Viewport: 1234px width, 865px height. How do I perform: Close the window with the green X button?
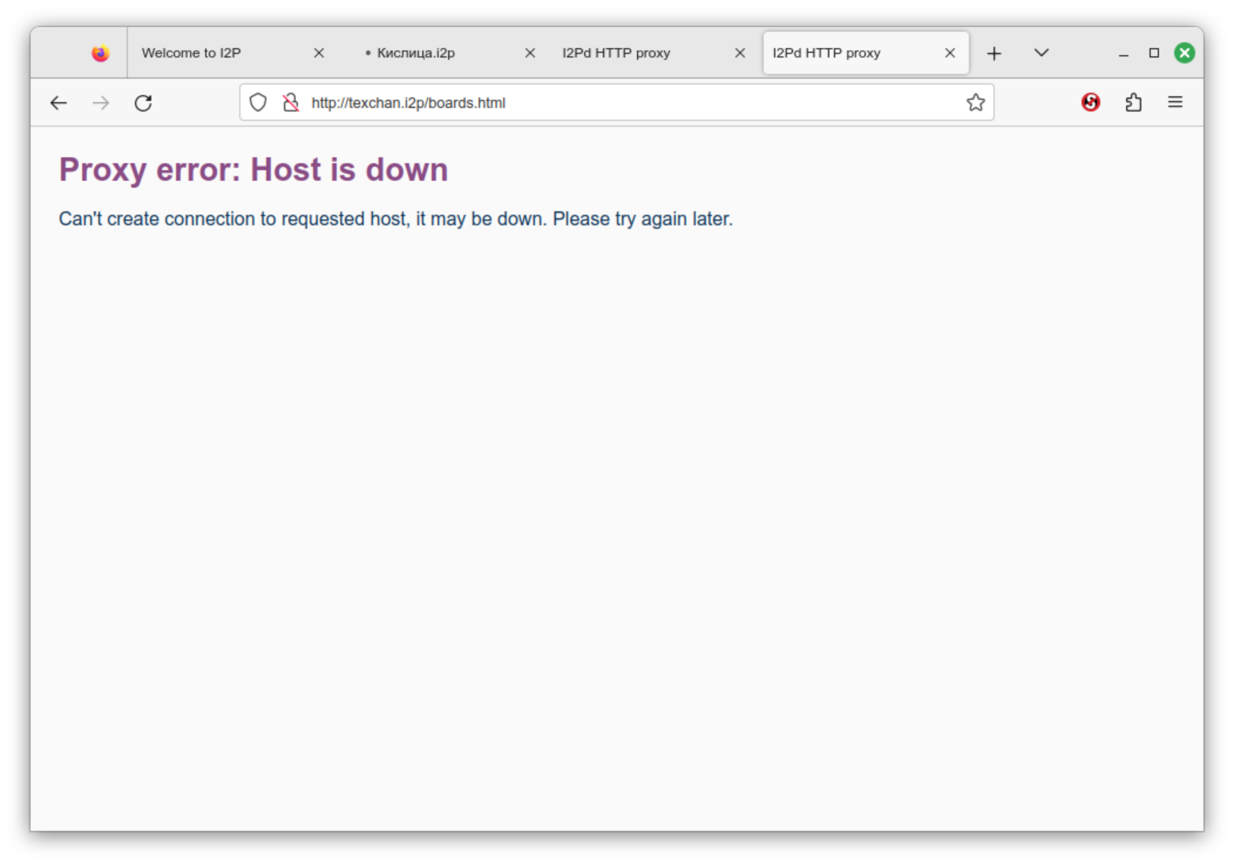[1184, 53]
